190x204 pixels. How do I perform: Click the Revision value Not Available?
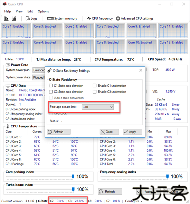click(28, 100)
